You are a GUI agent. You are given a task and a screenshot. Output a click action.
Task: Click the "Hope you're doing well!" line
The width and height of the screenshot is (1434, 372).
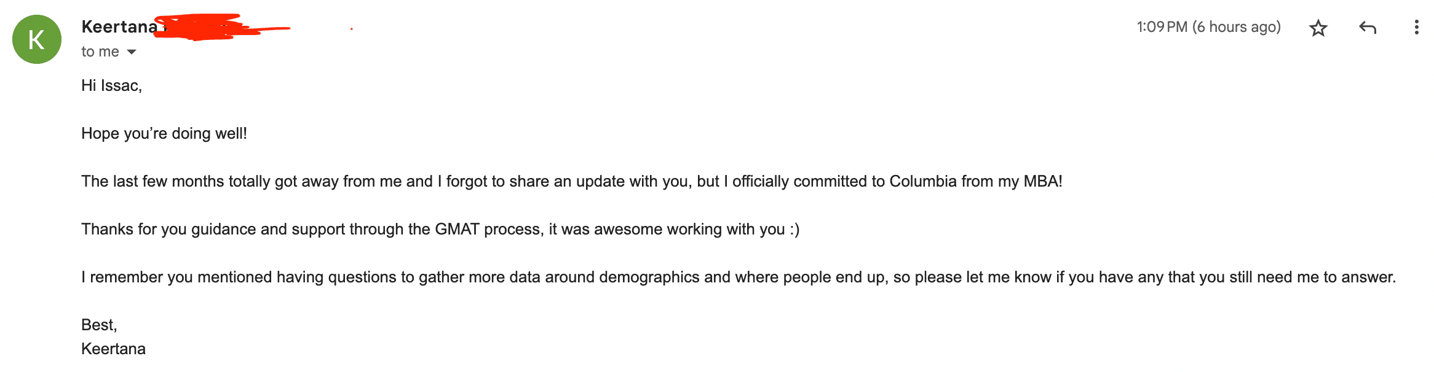(x=164, y=133)
